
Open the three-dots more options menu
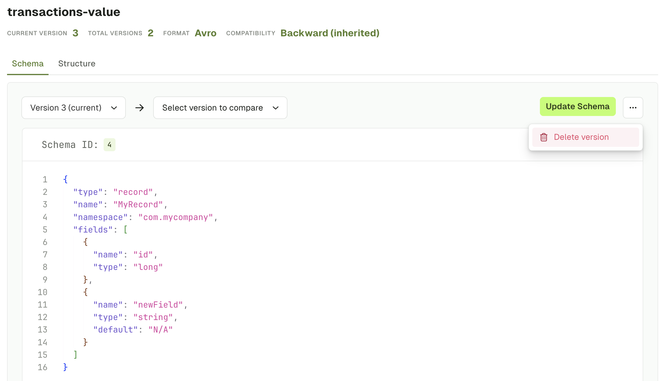tap(633, 108)
